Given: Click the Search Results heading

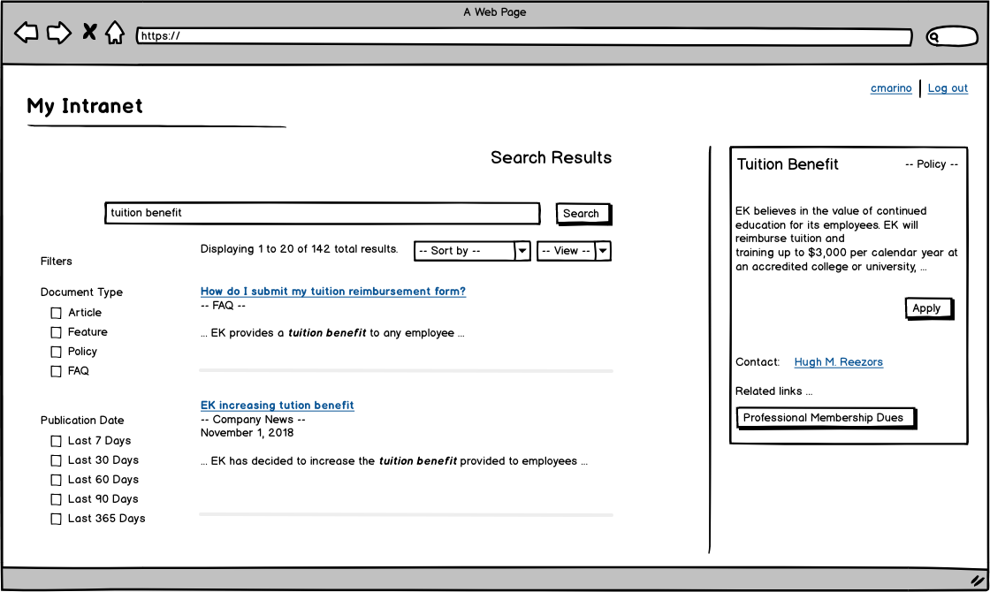Looking at the screenshot, I should pyautogui.click(x=552, y=158).
